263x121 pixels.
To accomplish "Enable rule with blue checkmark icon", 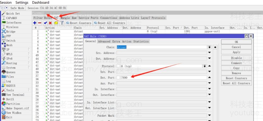I will (x=45, y=23).
